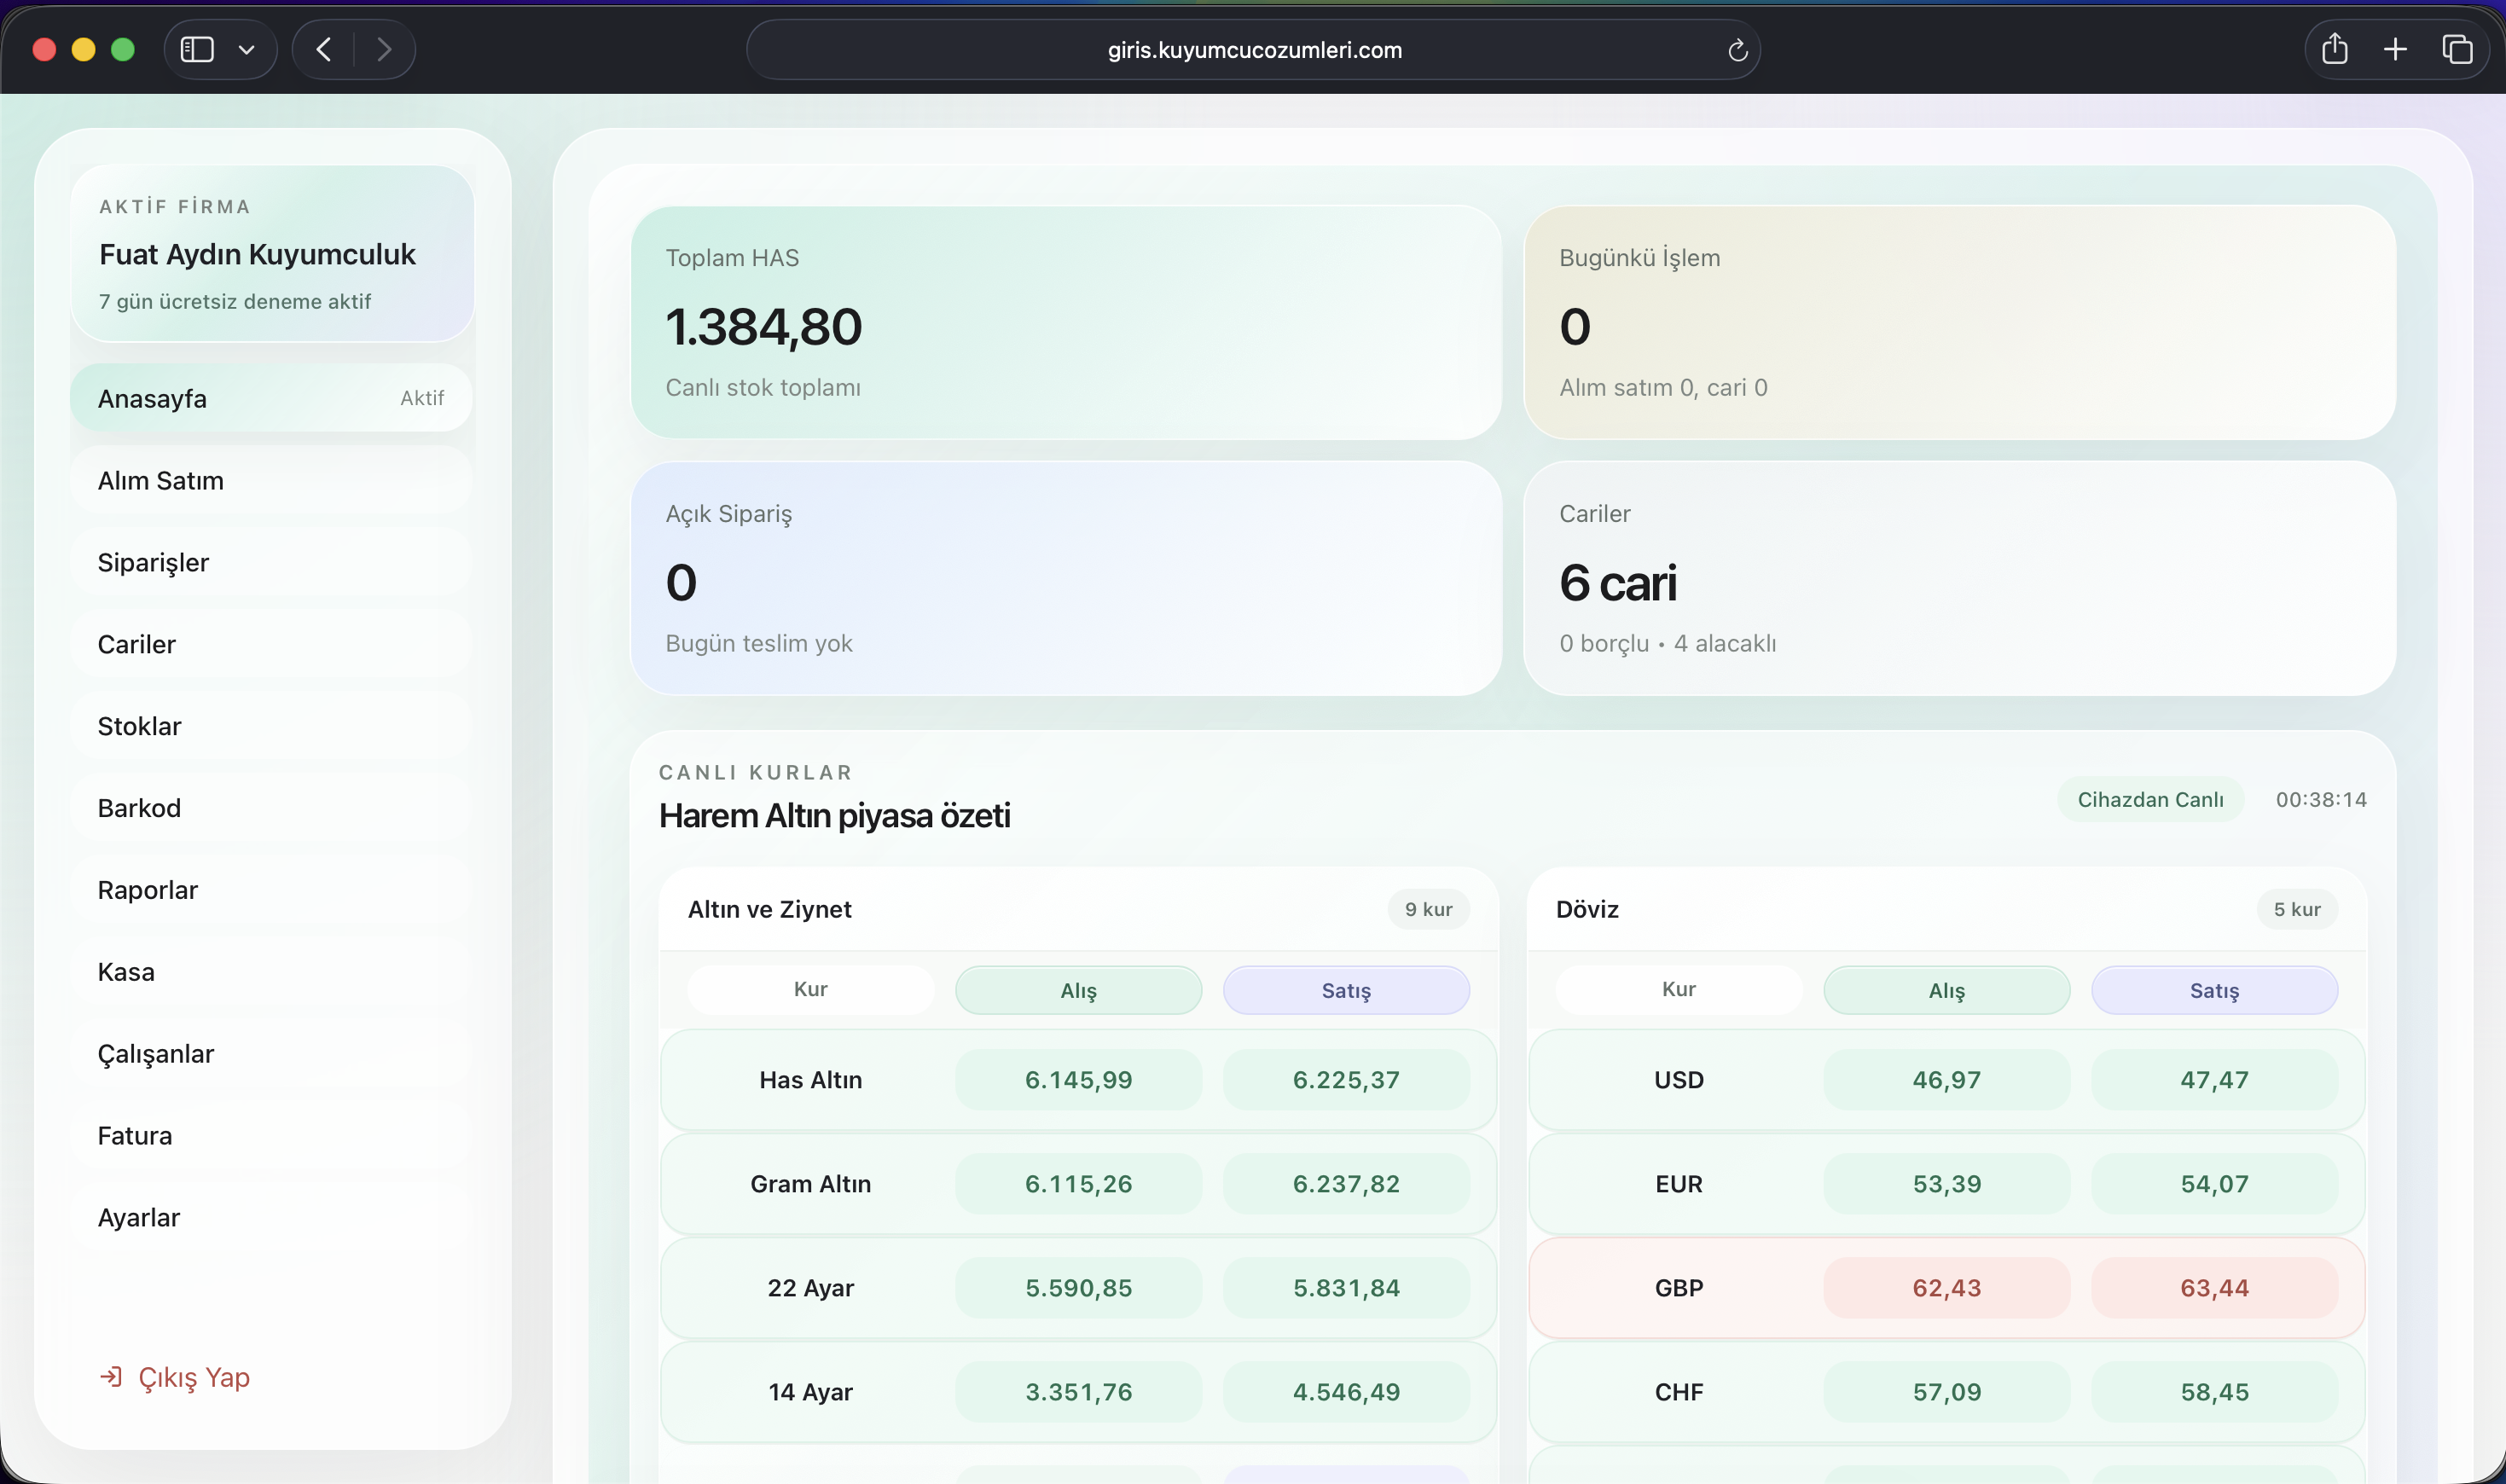Image resolution: width=2506 pixels, height=1484 pixels.
Task: Select Anasayfa in the sidebar
Action: coord(271,398)
